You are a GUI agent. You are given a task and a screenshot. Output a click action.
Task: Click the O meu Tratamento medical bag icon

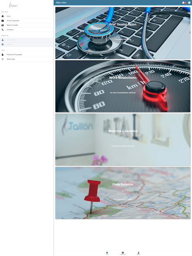tap(3, 21)
